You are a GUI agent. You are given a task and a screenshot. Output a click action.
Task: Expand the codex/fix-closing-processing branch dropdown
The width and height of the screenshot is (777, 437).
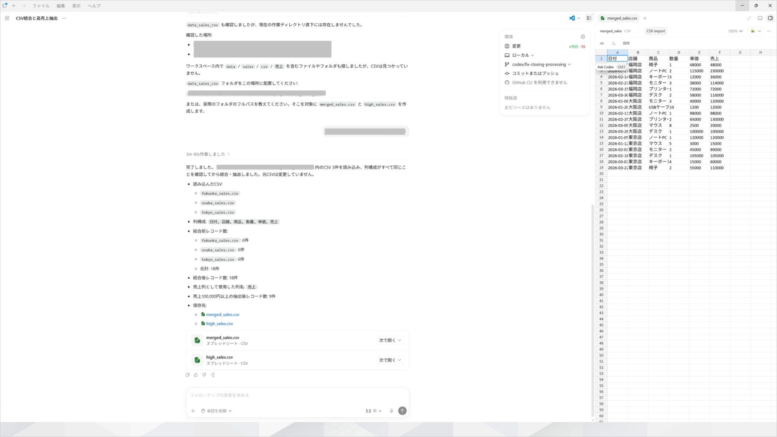[538, 64]
